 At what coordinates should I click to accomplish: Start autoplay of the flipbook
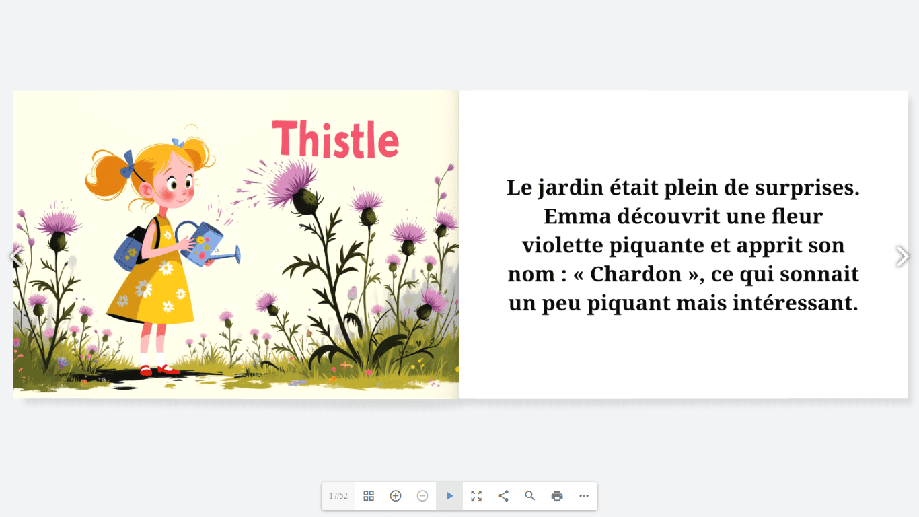[449, 496]
